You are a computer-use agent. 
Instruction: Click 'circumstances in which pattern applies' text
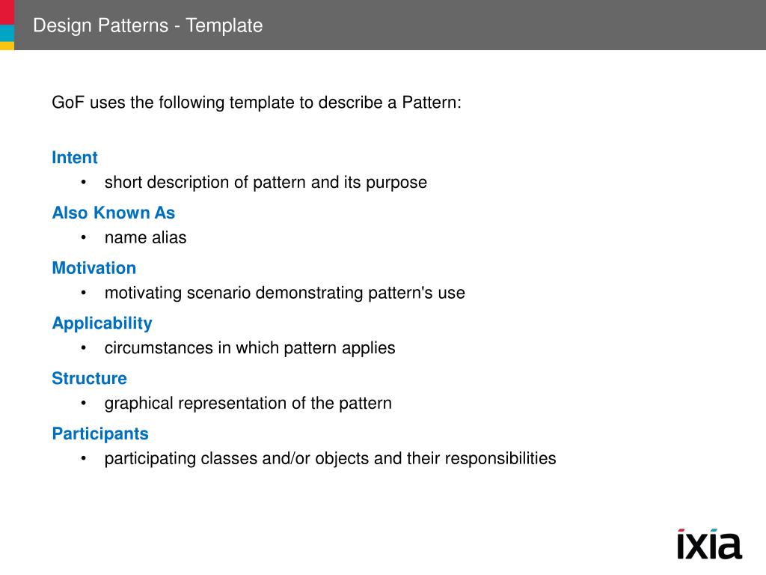point(250,348)
